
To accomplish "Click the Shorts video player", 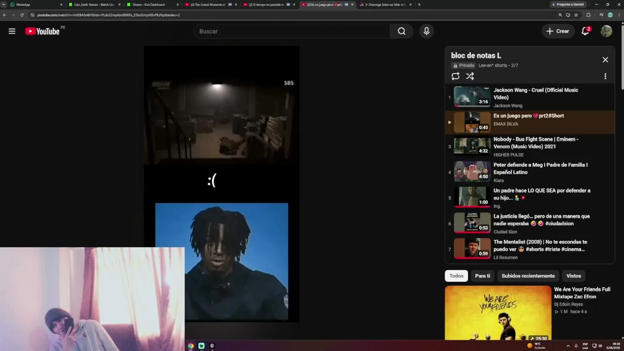I will 222,184.
